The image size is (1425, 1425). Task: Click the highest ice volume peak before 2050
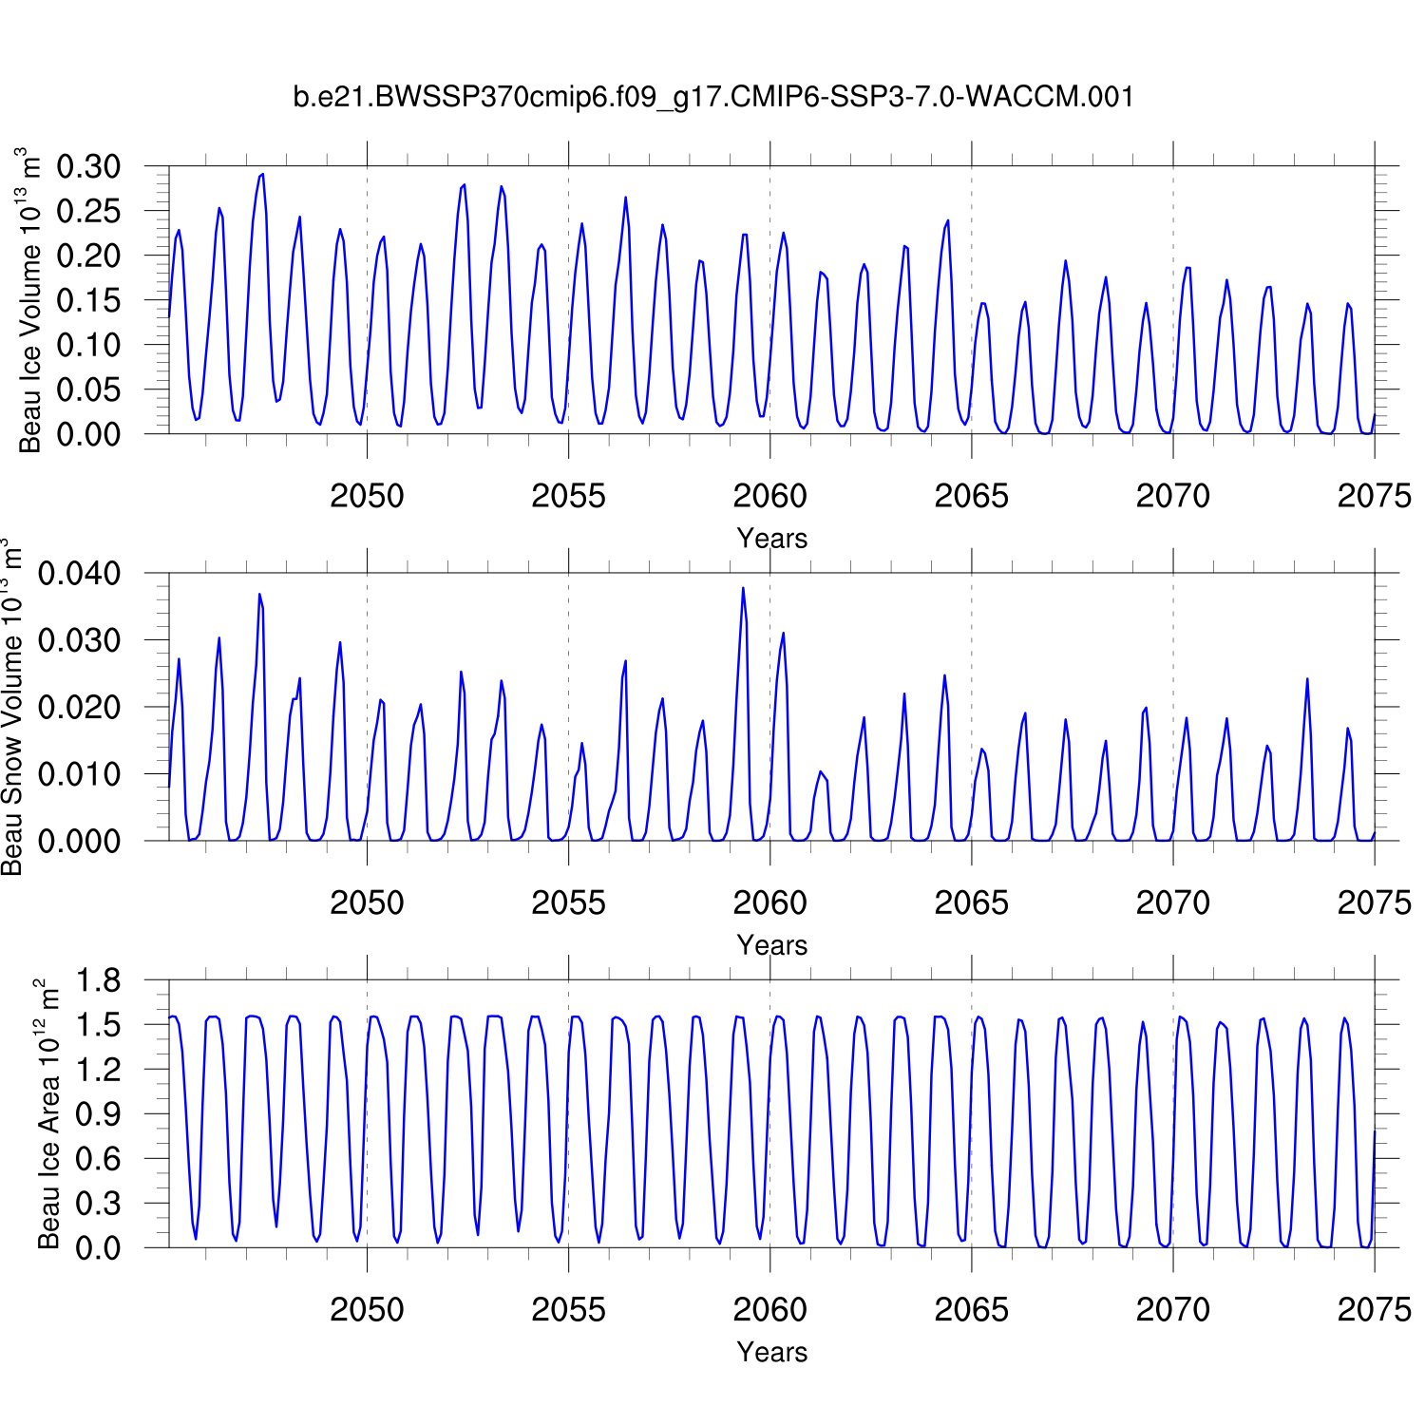pyautogui.click(x=262, y=174)
